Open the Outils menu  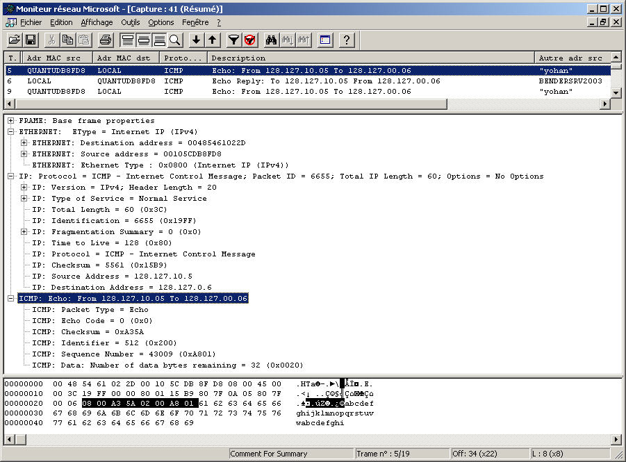tap(131, 22)
